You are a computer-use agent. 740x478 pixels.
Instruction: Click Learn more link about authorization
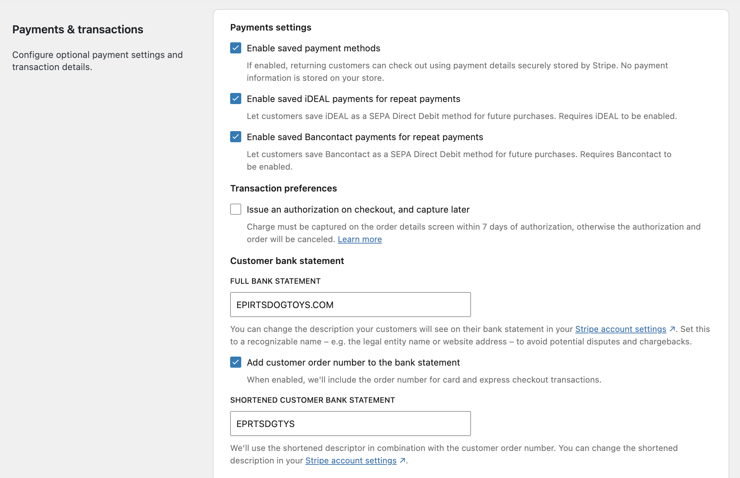(x=360, y=239)
